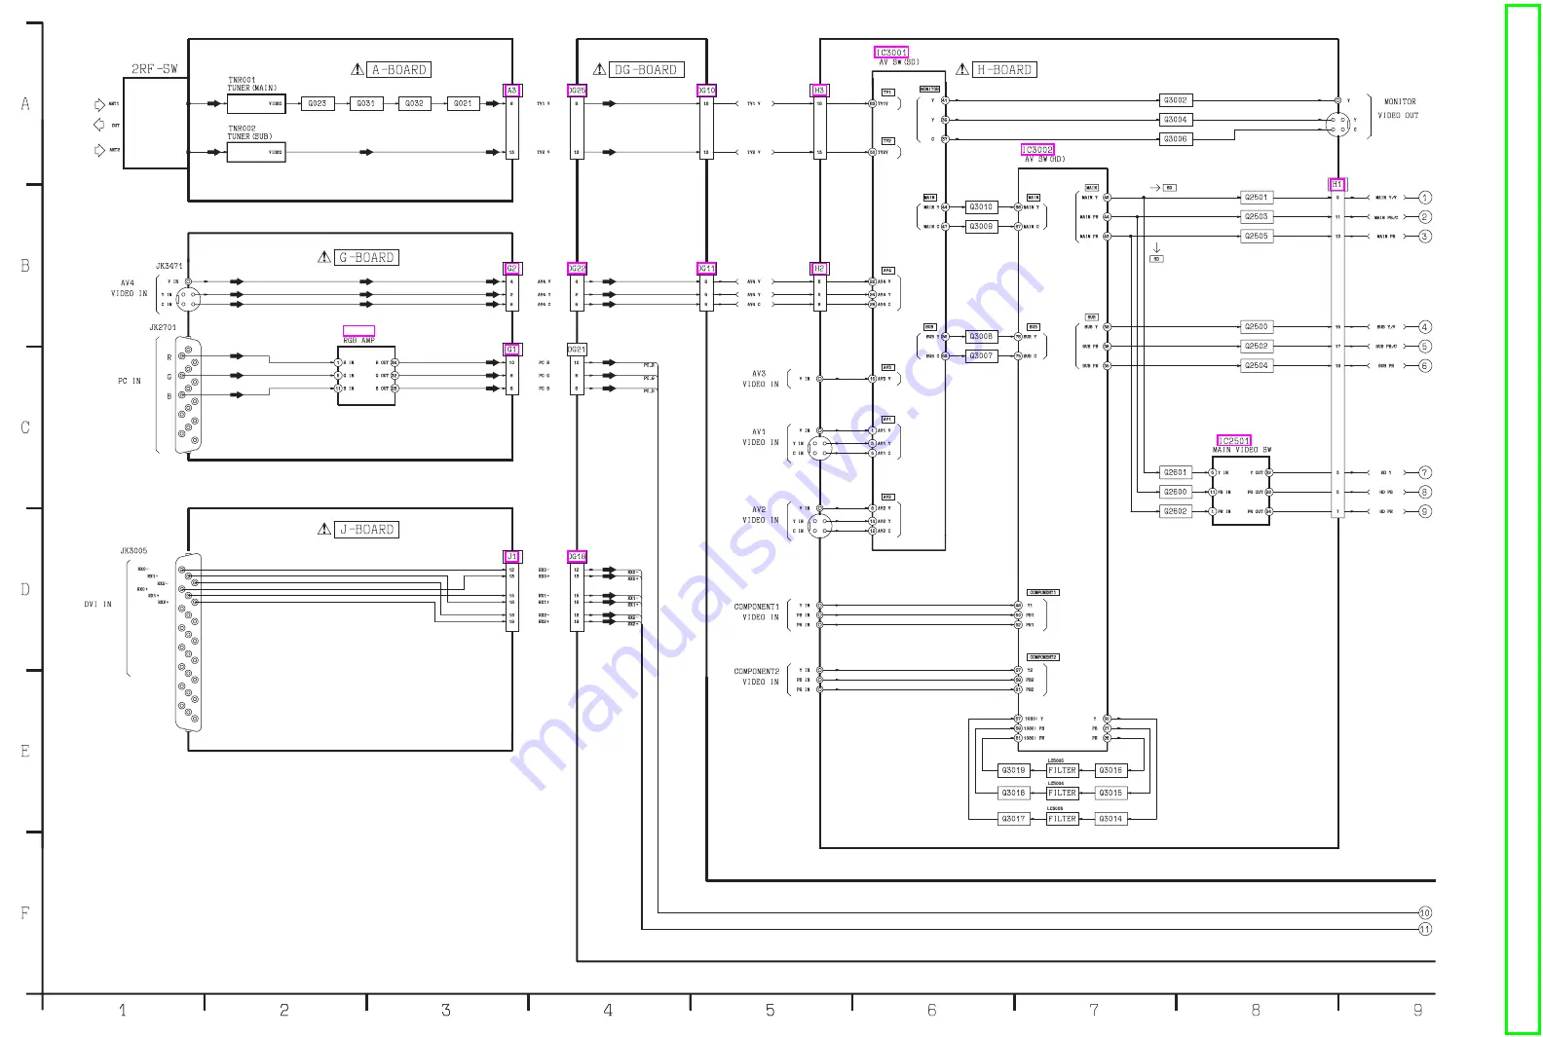This screenshot has height=1037, width=1543.
Task: Click circled off-page connector 10
Action: click(x=1425, y=913)
